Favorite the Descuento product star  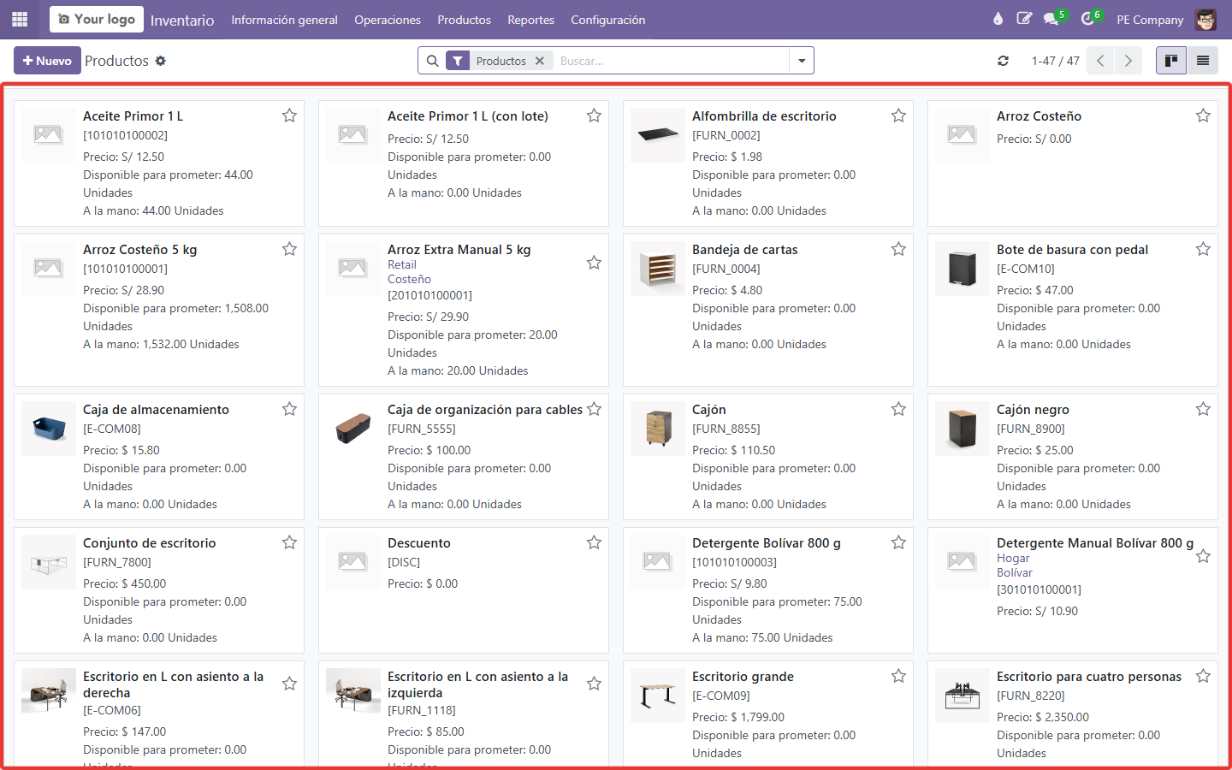coord(594,542)
